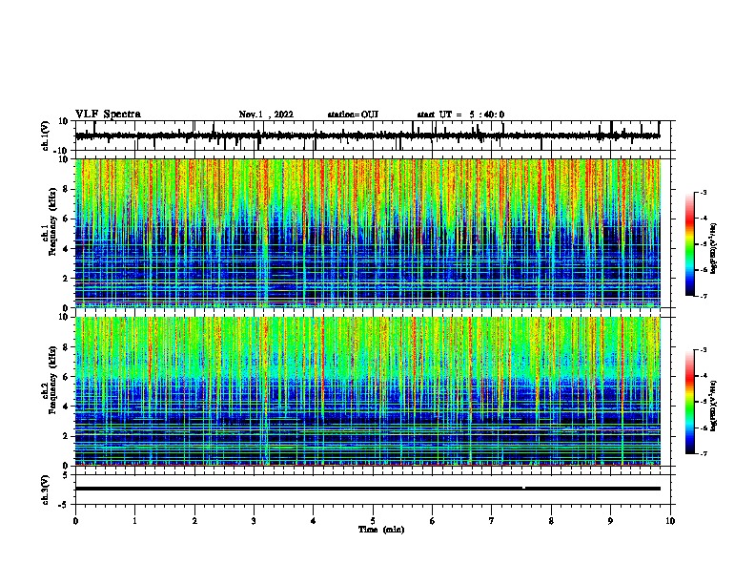Click the date label 'Nov.1 , 2022'
755x584 pixels.
266,115
